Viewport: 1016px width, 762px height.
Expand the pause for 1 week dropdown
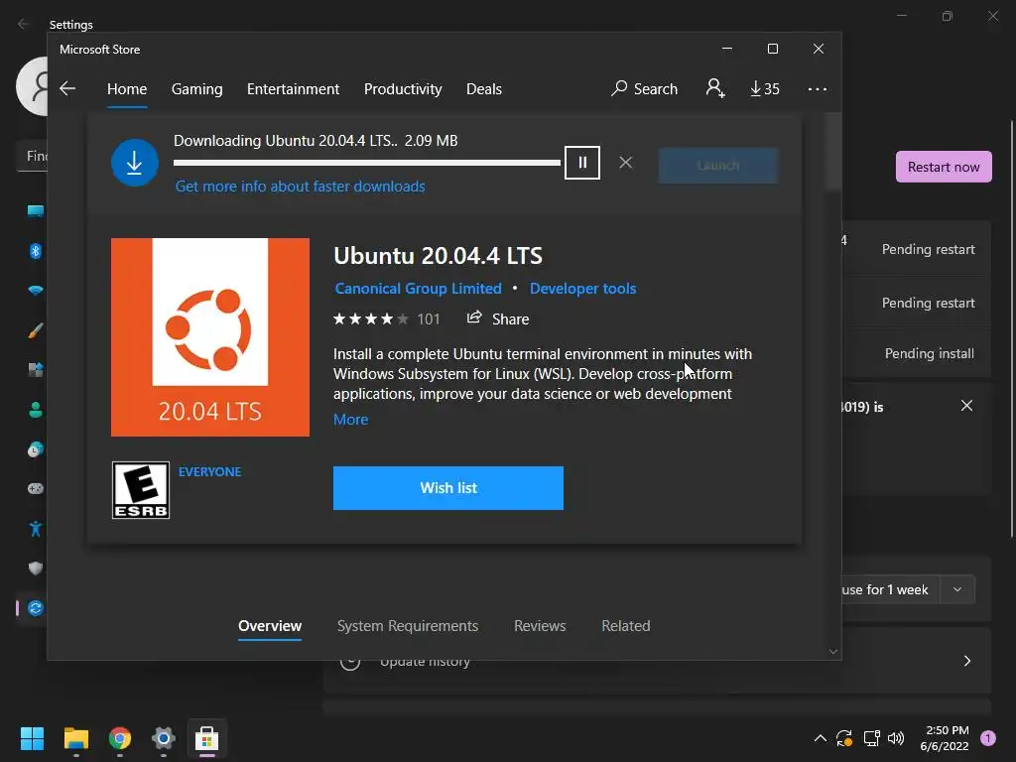click(957, 589)
